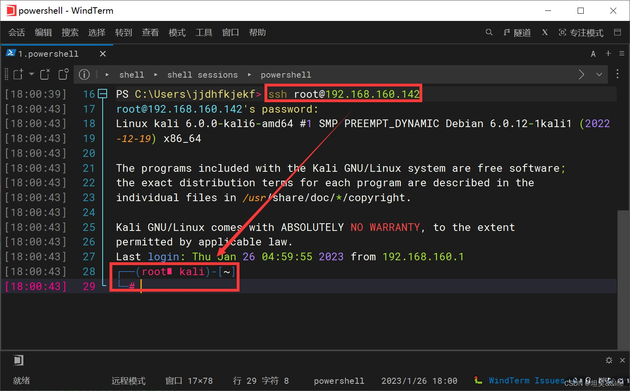Open the 工具 menu
Viewport: 630px width, 391px height.
tap(204, 33)
